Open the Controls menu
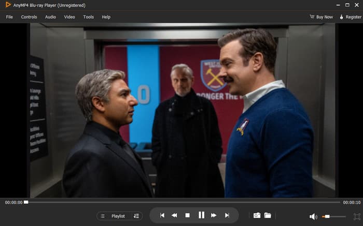The height and width of the screenshot is (226, 363). click(x=29, y=17)
